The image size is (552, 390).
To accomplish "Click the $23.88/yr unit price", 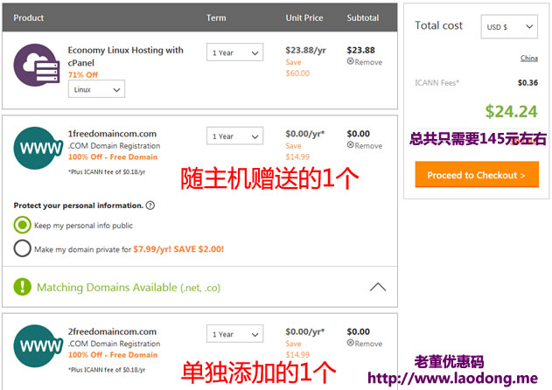I will coord(305,51).
